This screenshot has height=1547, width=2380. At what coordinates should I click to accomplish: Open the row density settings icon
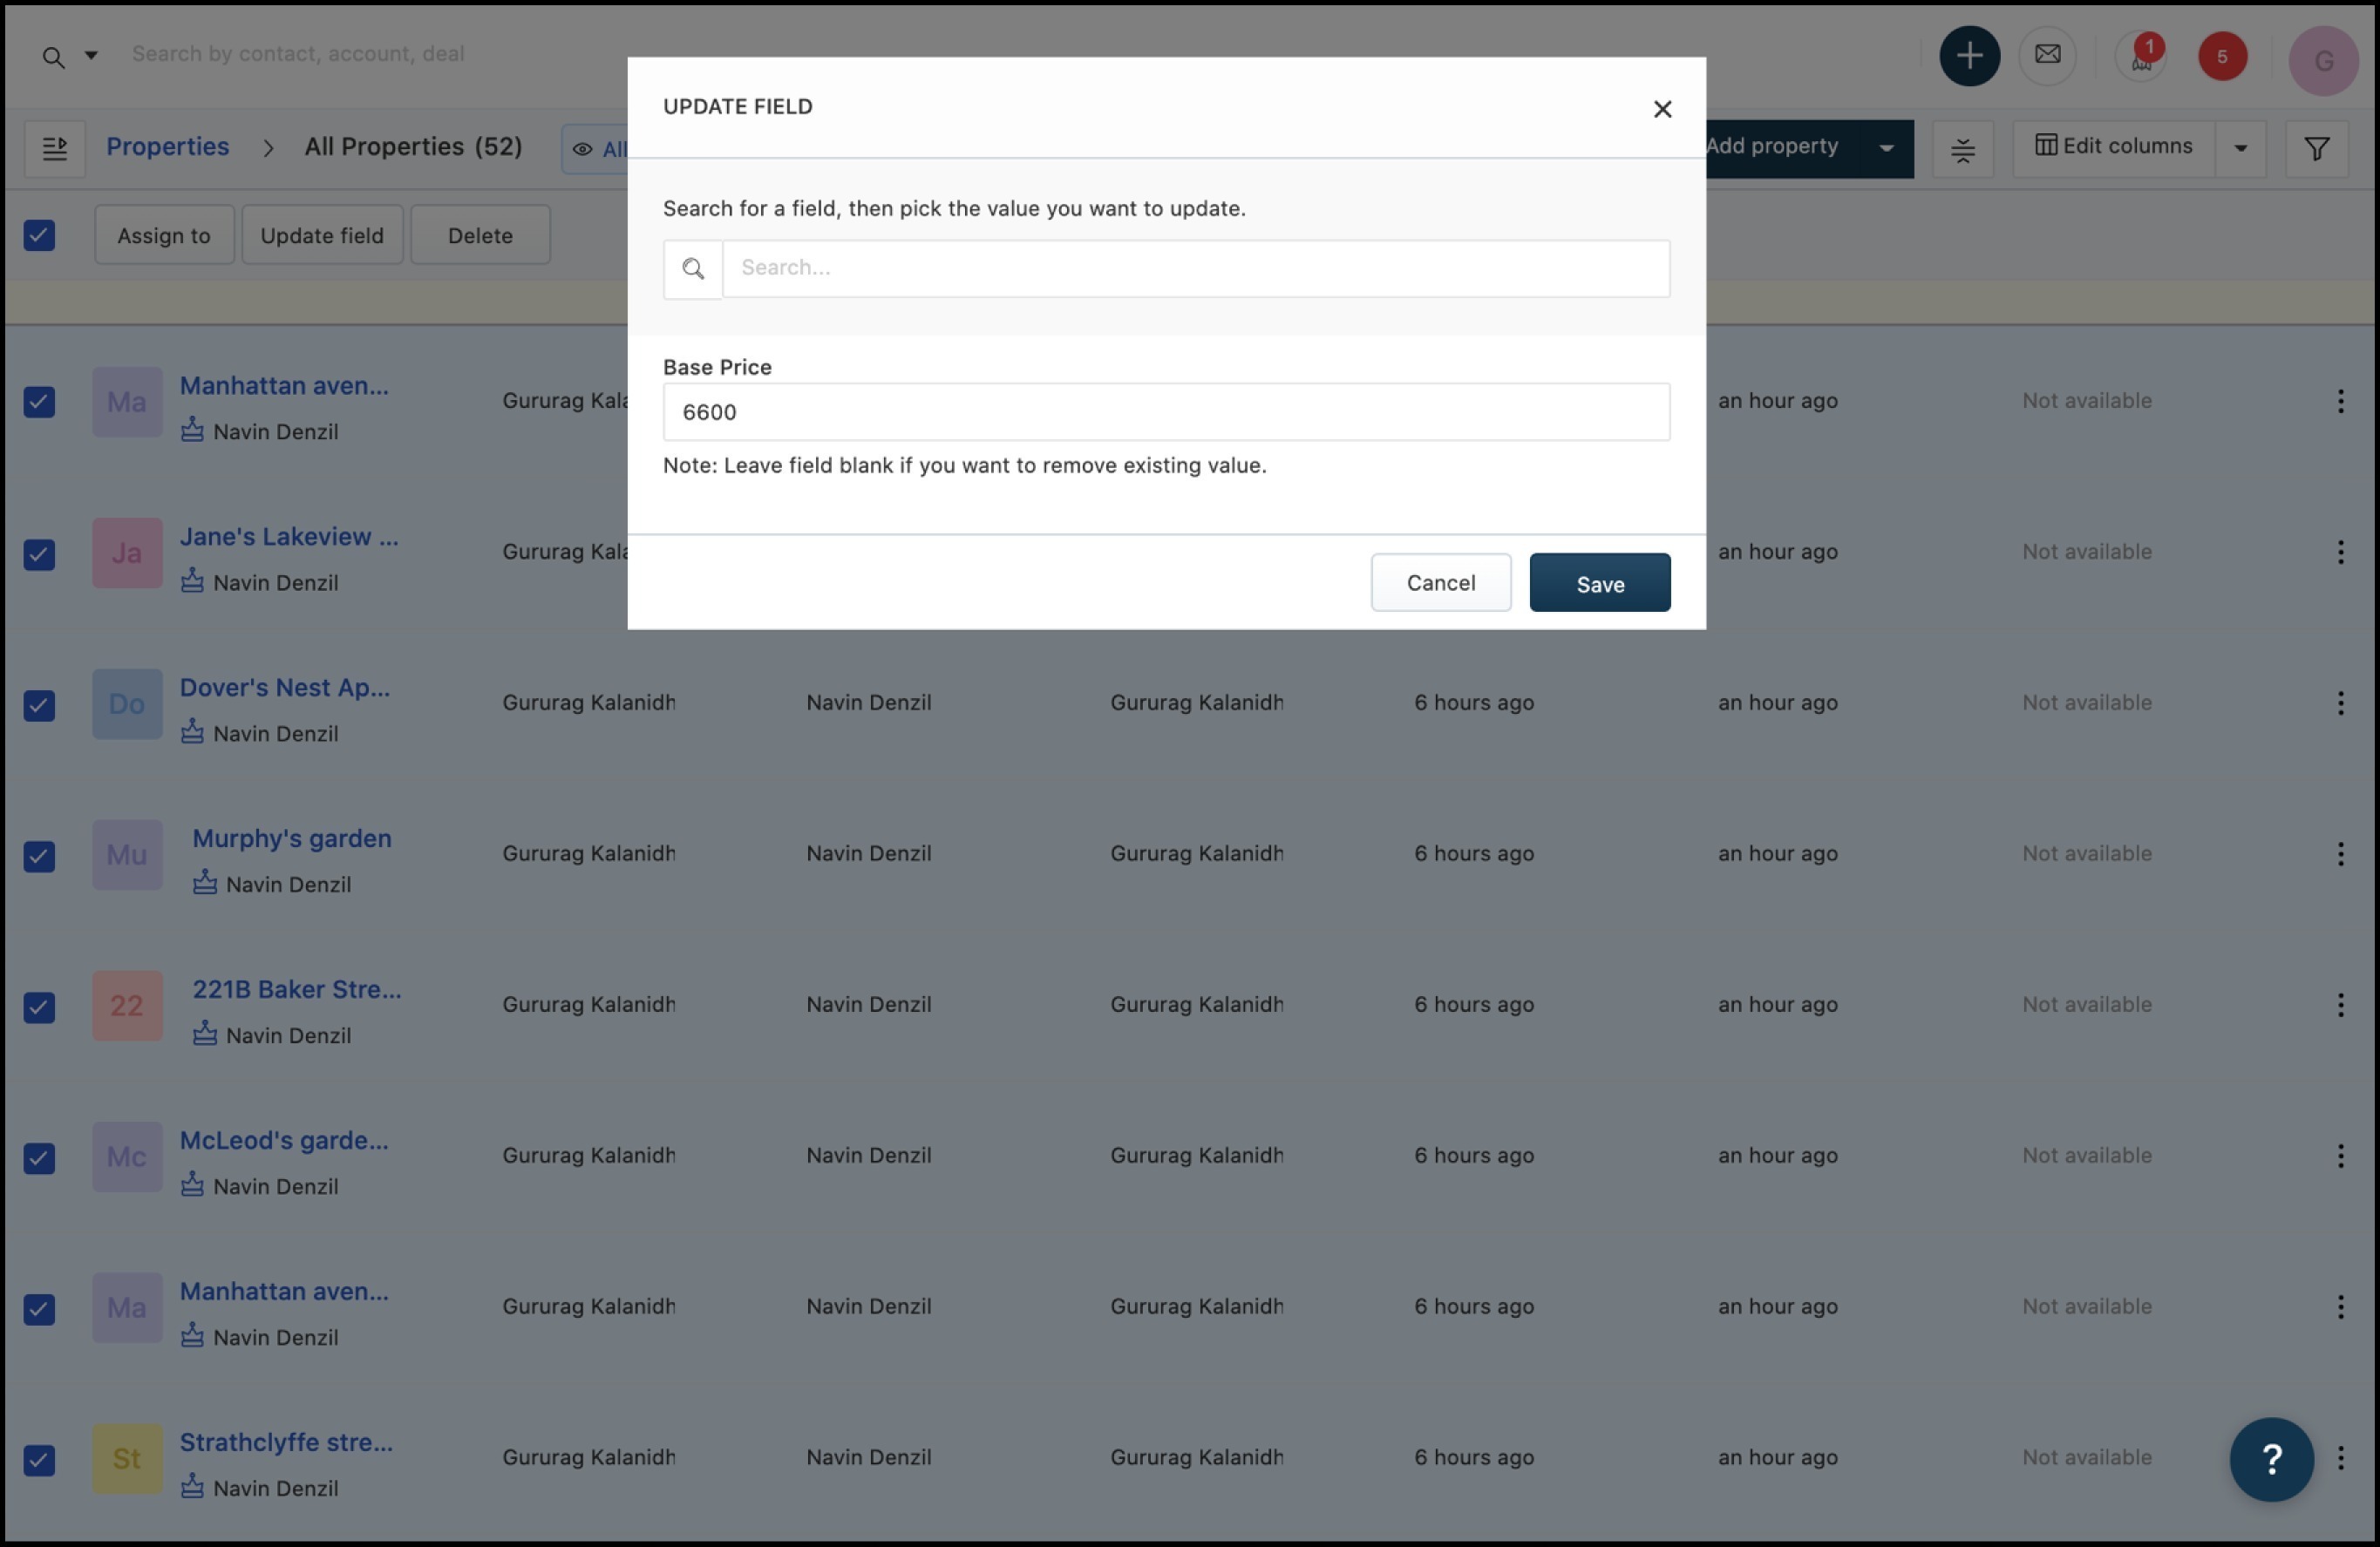(1962, 150)
